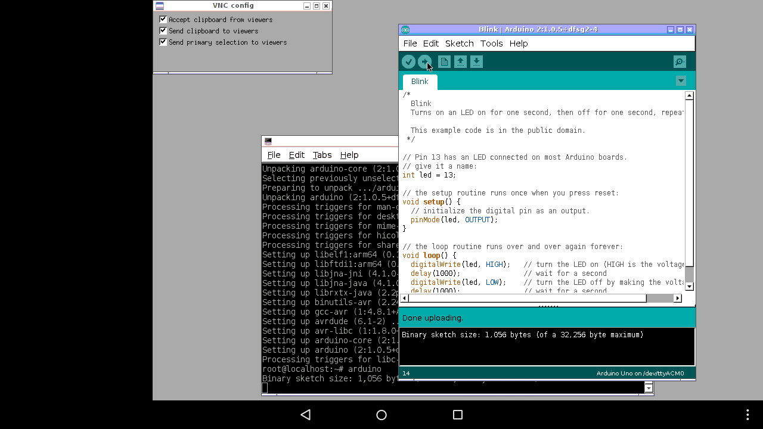Open the terminal Tabs menu
Viewport: 763px width, 429px height.
tap(322, 155)
